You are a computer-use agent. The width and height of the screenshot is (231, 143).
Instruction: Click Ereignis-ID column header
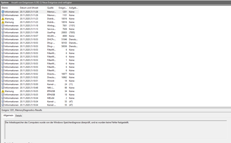(x=63, y=8)
